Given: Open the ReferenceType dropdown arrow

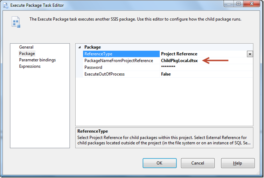Looking at the screenshot, I should pos(250,54).
